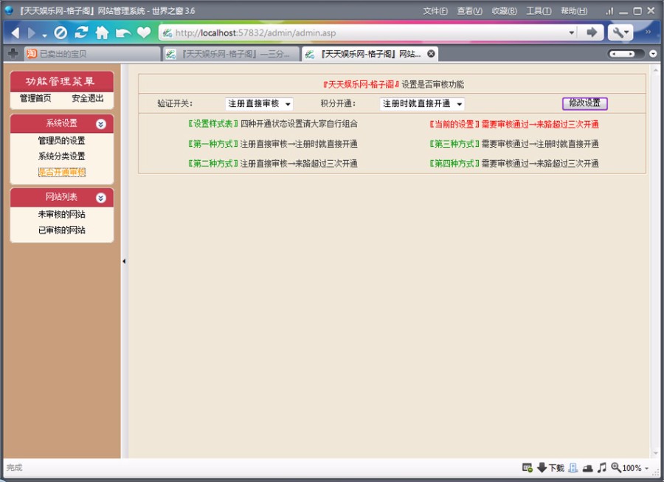Click the stop loading icon
The width and height of the screenshot is (664, 482).
tap(62, 32)
